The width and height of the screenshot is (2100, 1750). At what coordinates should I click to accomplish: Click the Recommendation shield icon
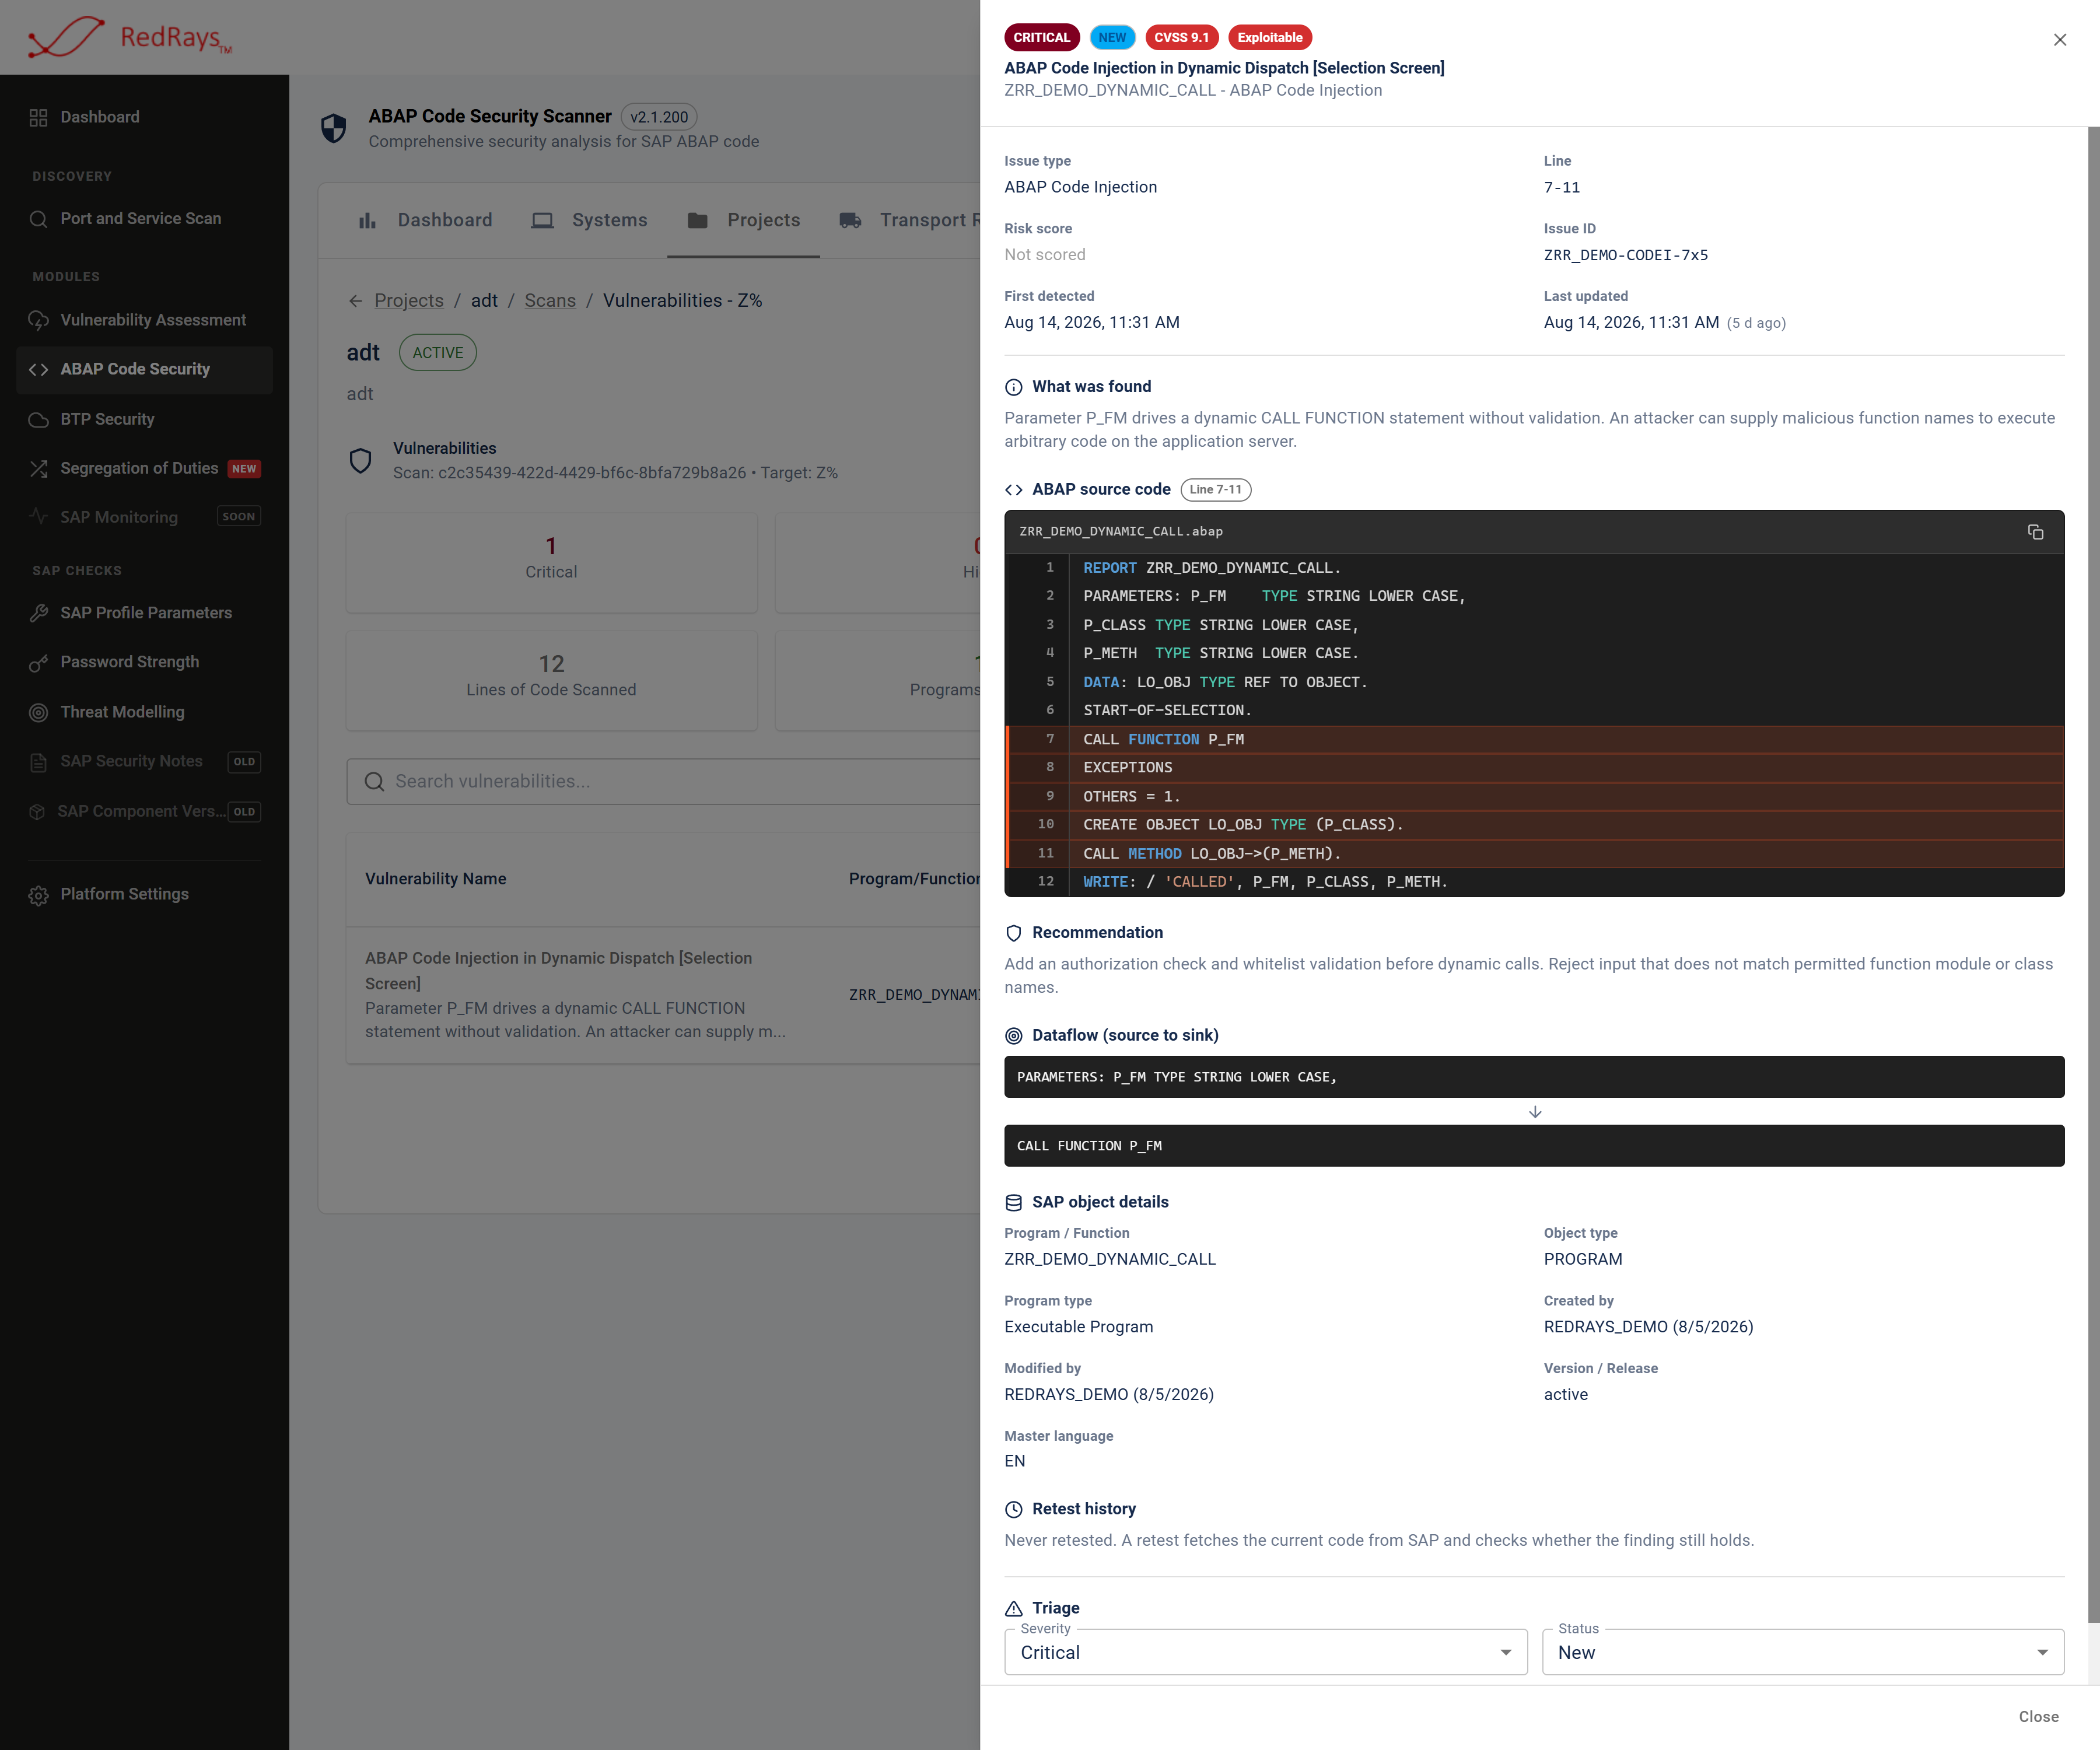tap(1013, 933)
